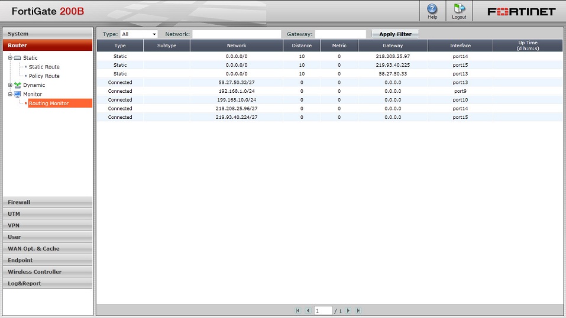This screenshot has height=318, width=566.
Task: Expand the Dynamic tree node
Action: tap(10, 85)
